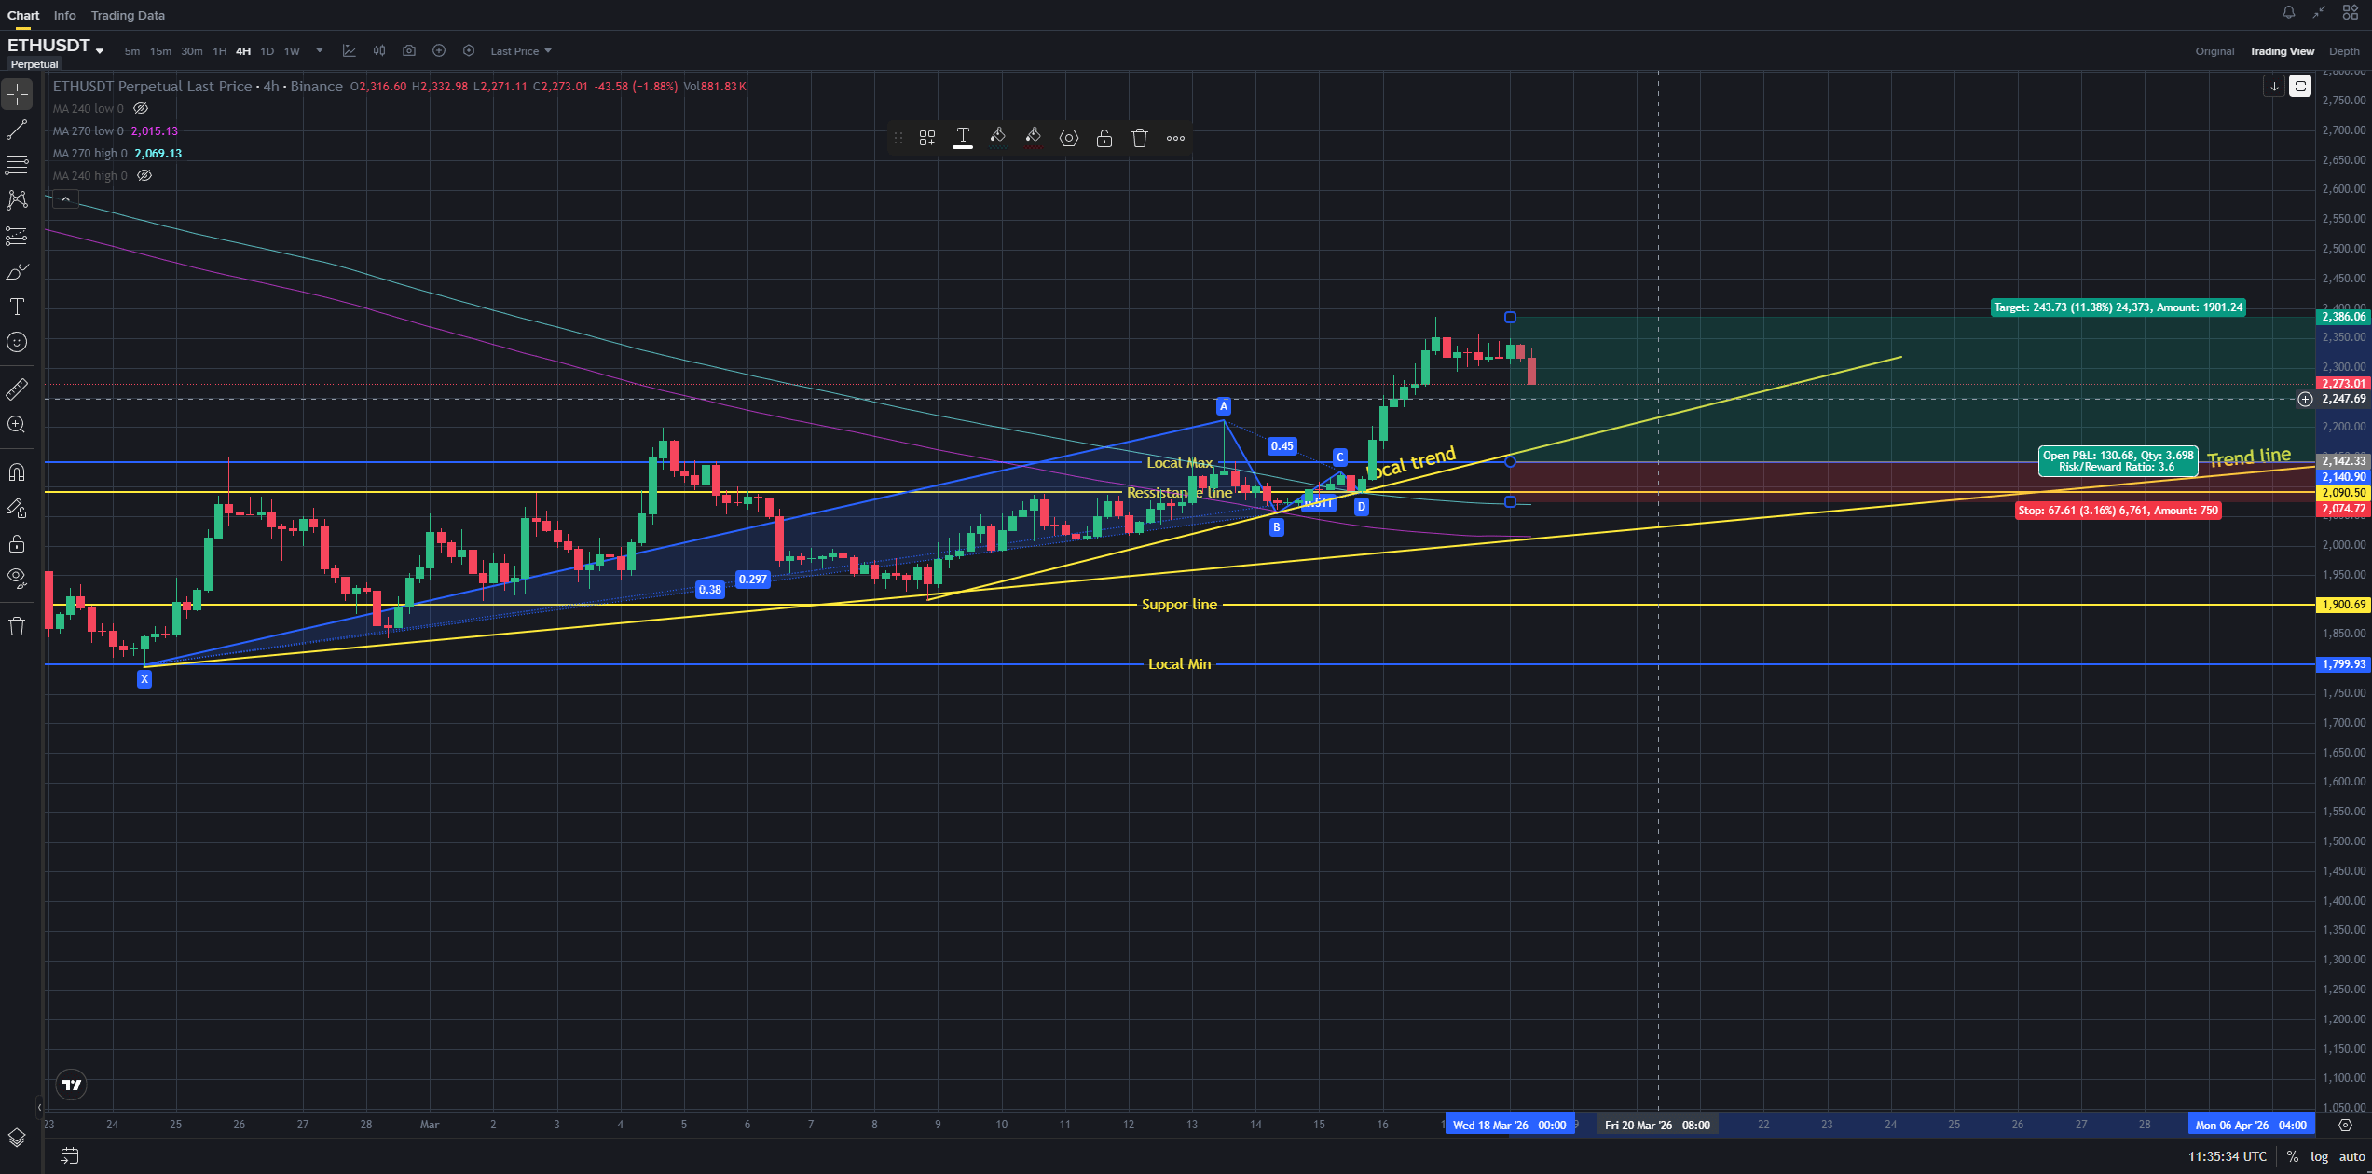Screen dimensions: 2372x1174
Task: Select the XABCD pattern tool
Action: (x=17, y=200)
